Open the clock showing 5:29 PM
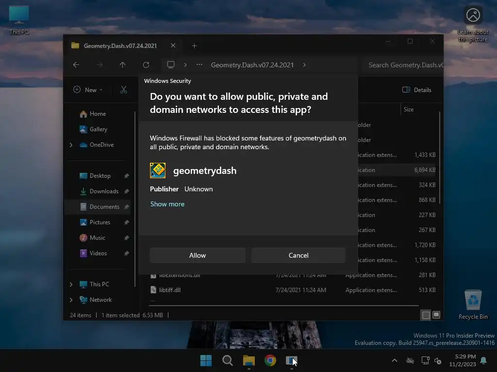 point(463,360)
